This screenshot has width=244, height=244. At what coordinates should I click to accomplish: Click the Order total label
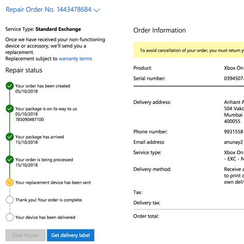pos(146,216)
